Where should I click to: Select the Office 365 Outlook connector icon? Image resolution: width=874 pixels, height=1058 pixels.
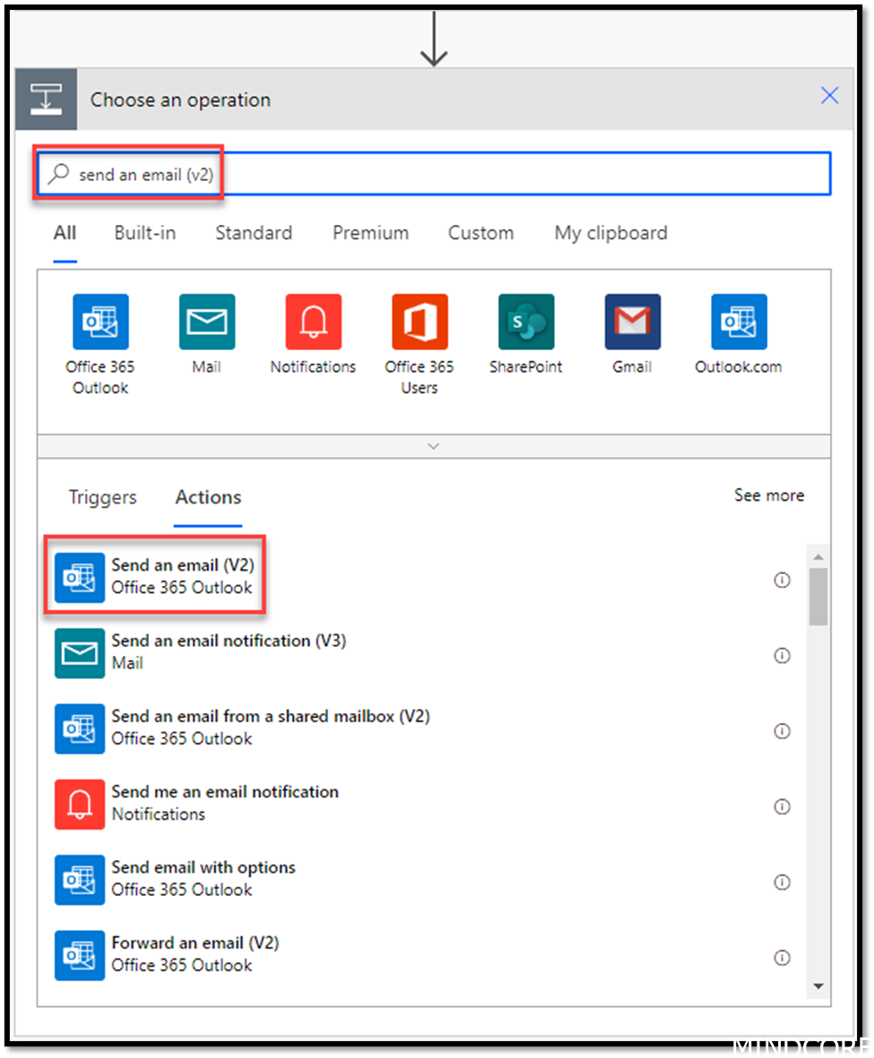click(100, 321)
